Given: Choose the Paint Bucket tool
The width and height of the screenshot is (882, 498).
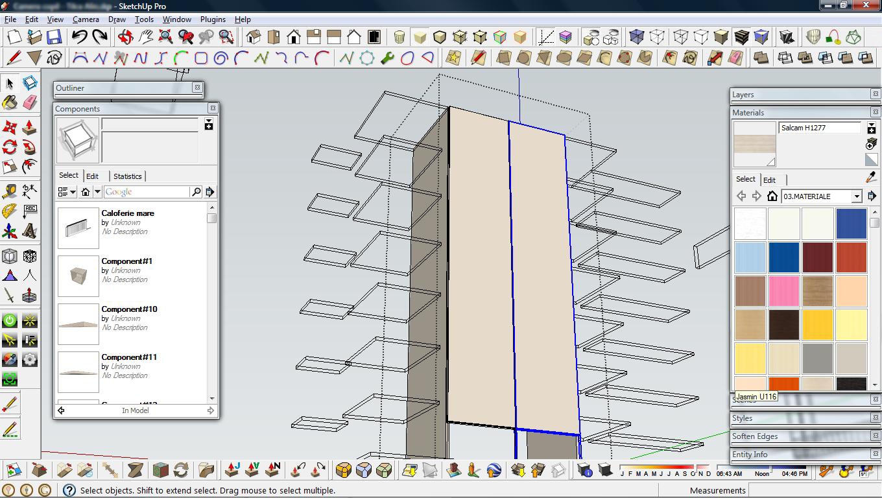Looking at the screenshot, I should point(10,102).
